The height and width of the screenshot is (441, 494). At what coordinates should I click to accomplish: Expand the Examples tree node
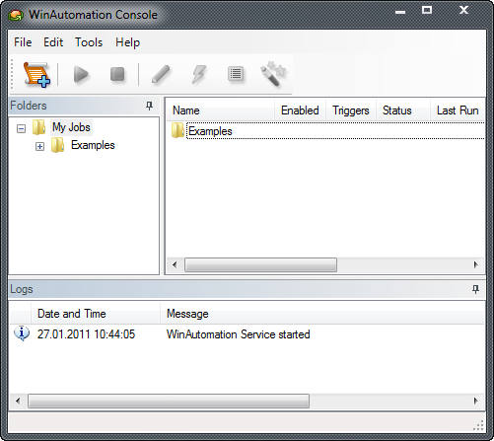(39, 146)
